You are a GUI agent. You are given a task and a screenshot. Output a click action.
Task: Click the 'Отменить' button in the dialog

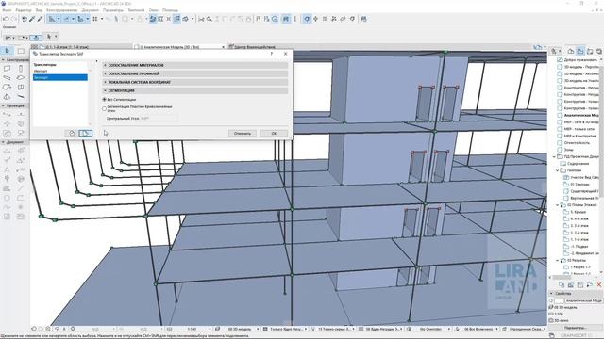[243, 134]
